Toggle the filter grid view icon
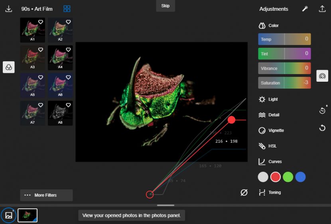This screenshot has height=224, width=331. pos(67,9)
